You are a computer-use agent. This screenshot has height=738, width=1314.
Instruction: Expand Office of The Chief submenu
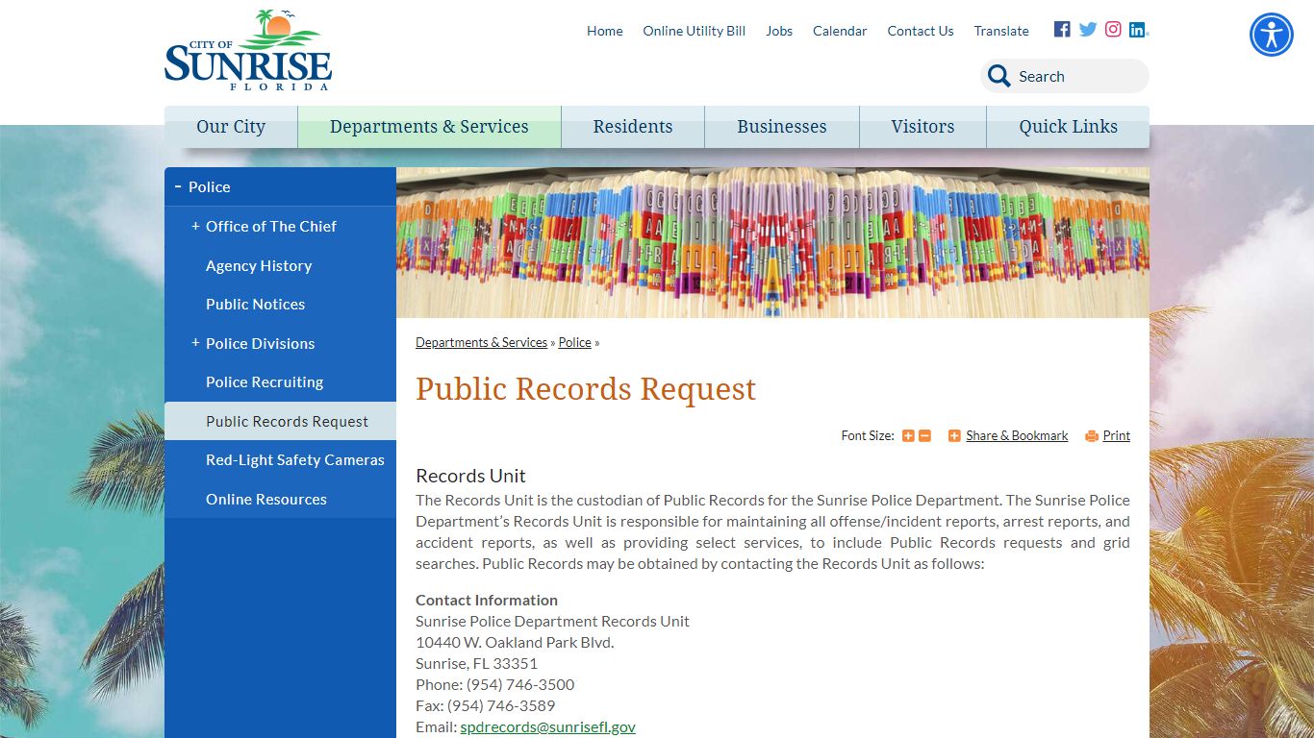click(x=195, y=226)
